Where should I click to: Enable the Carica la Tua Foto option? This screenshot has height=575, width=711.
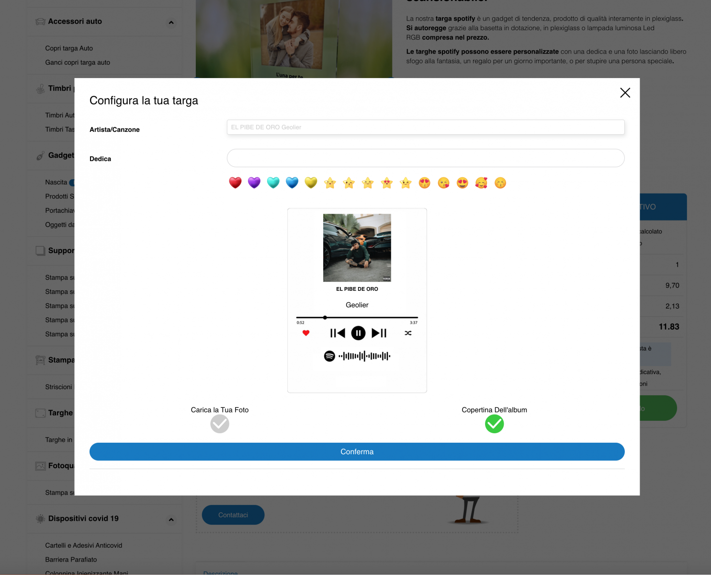click(x=220, y=424)
